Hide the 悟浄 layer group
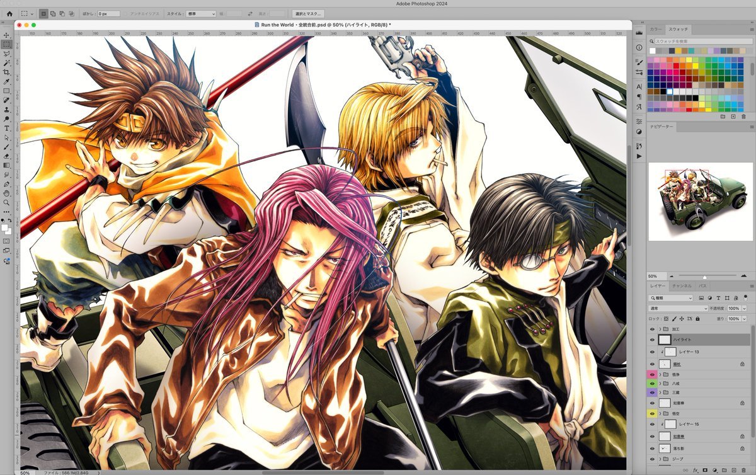Screen dimensions: 756x475 coord(653,374)
